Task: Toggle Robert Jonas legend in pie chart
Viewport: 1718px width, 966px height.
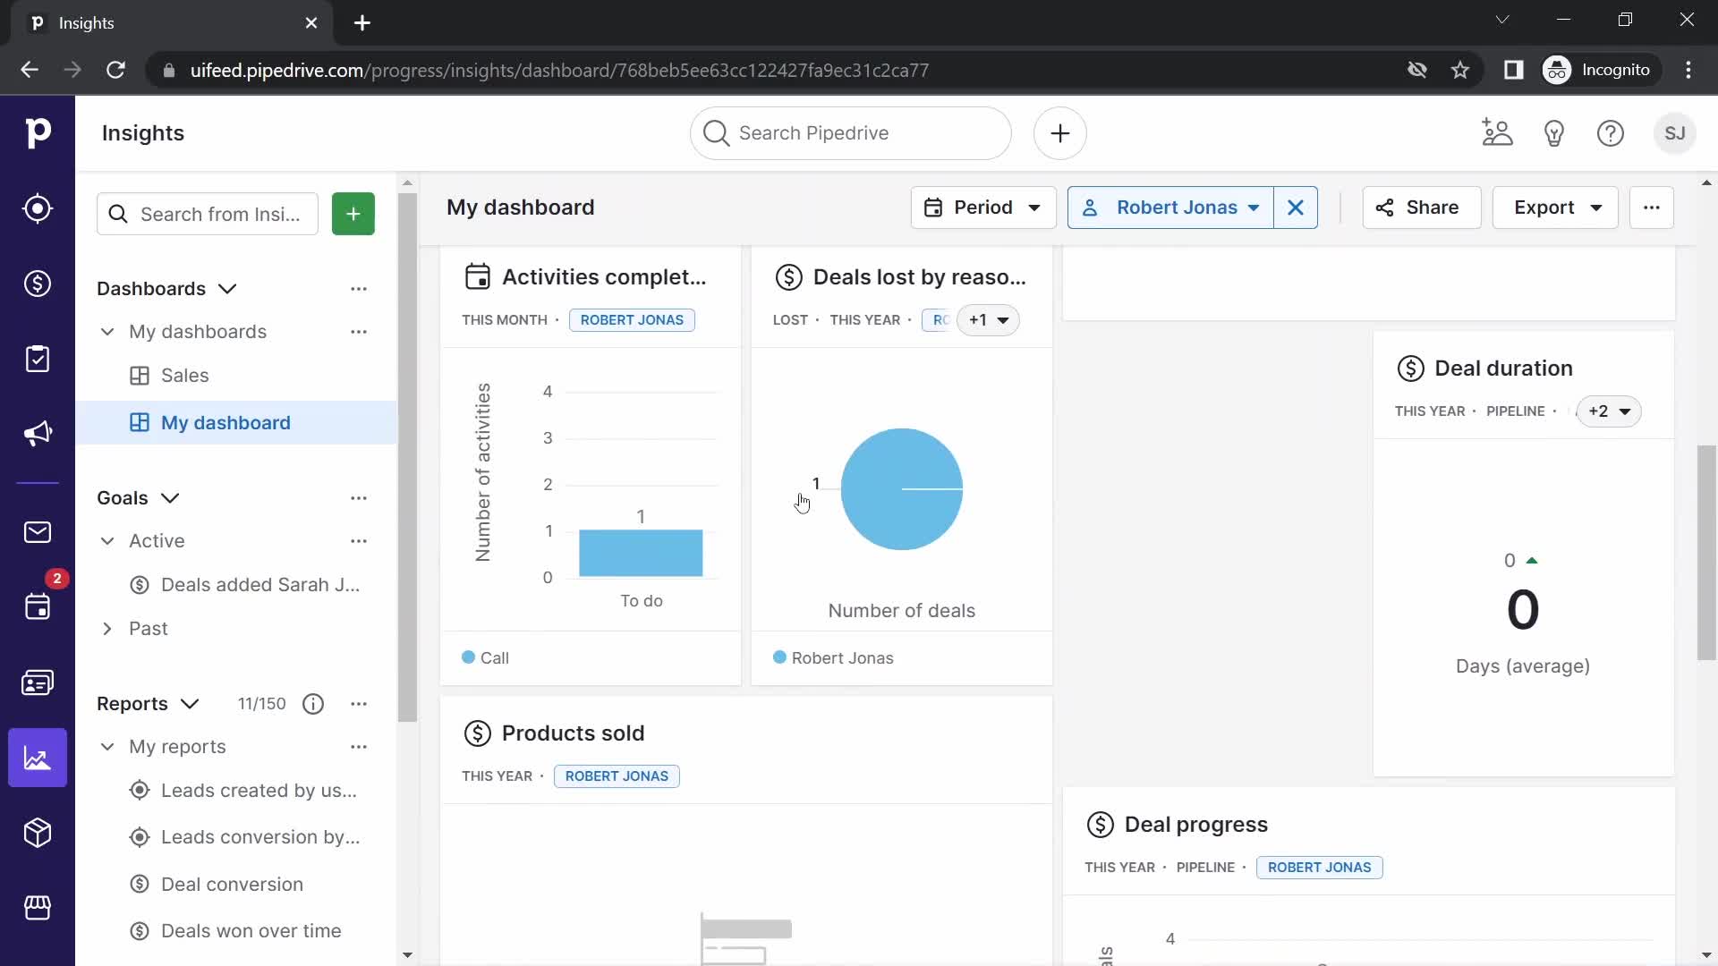Action: tap(833, 658)
